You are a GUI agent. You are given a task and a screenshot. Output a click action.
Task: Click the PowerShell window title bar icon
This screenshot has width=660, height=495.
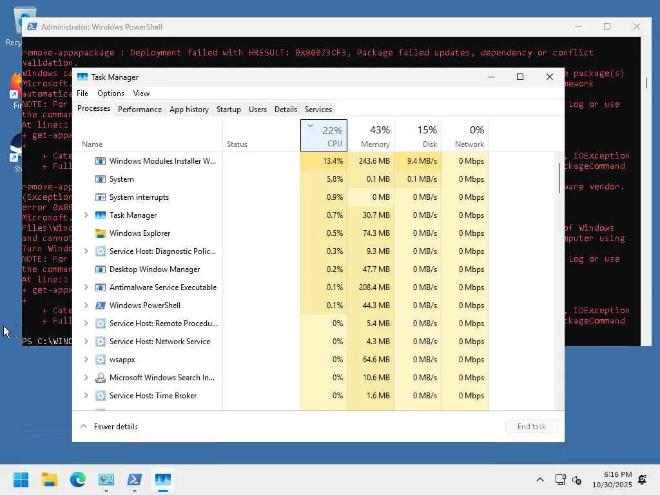point(32,26)
